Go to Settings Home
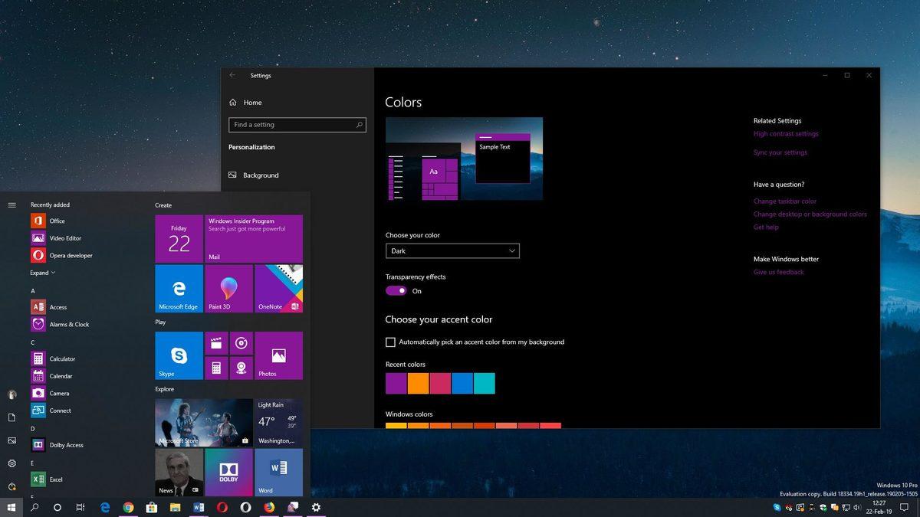This screenshot has width=920, height=517. coord(247,102)
